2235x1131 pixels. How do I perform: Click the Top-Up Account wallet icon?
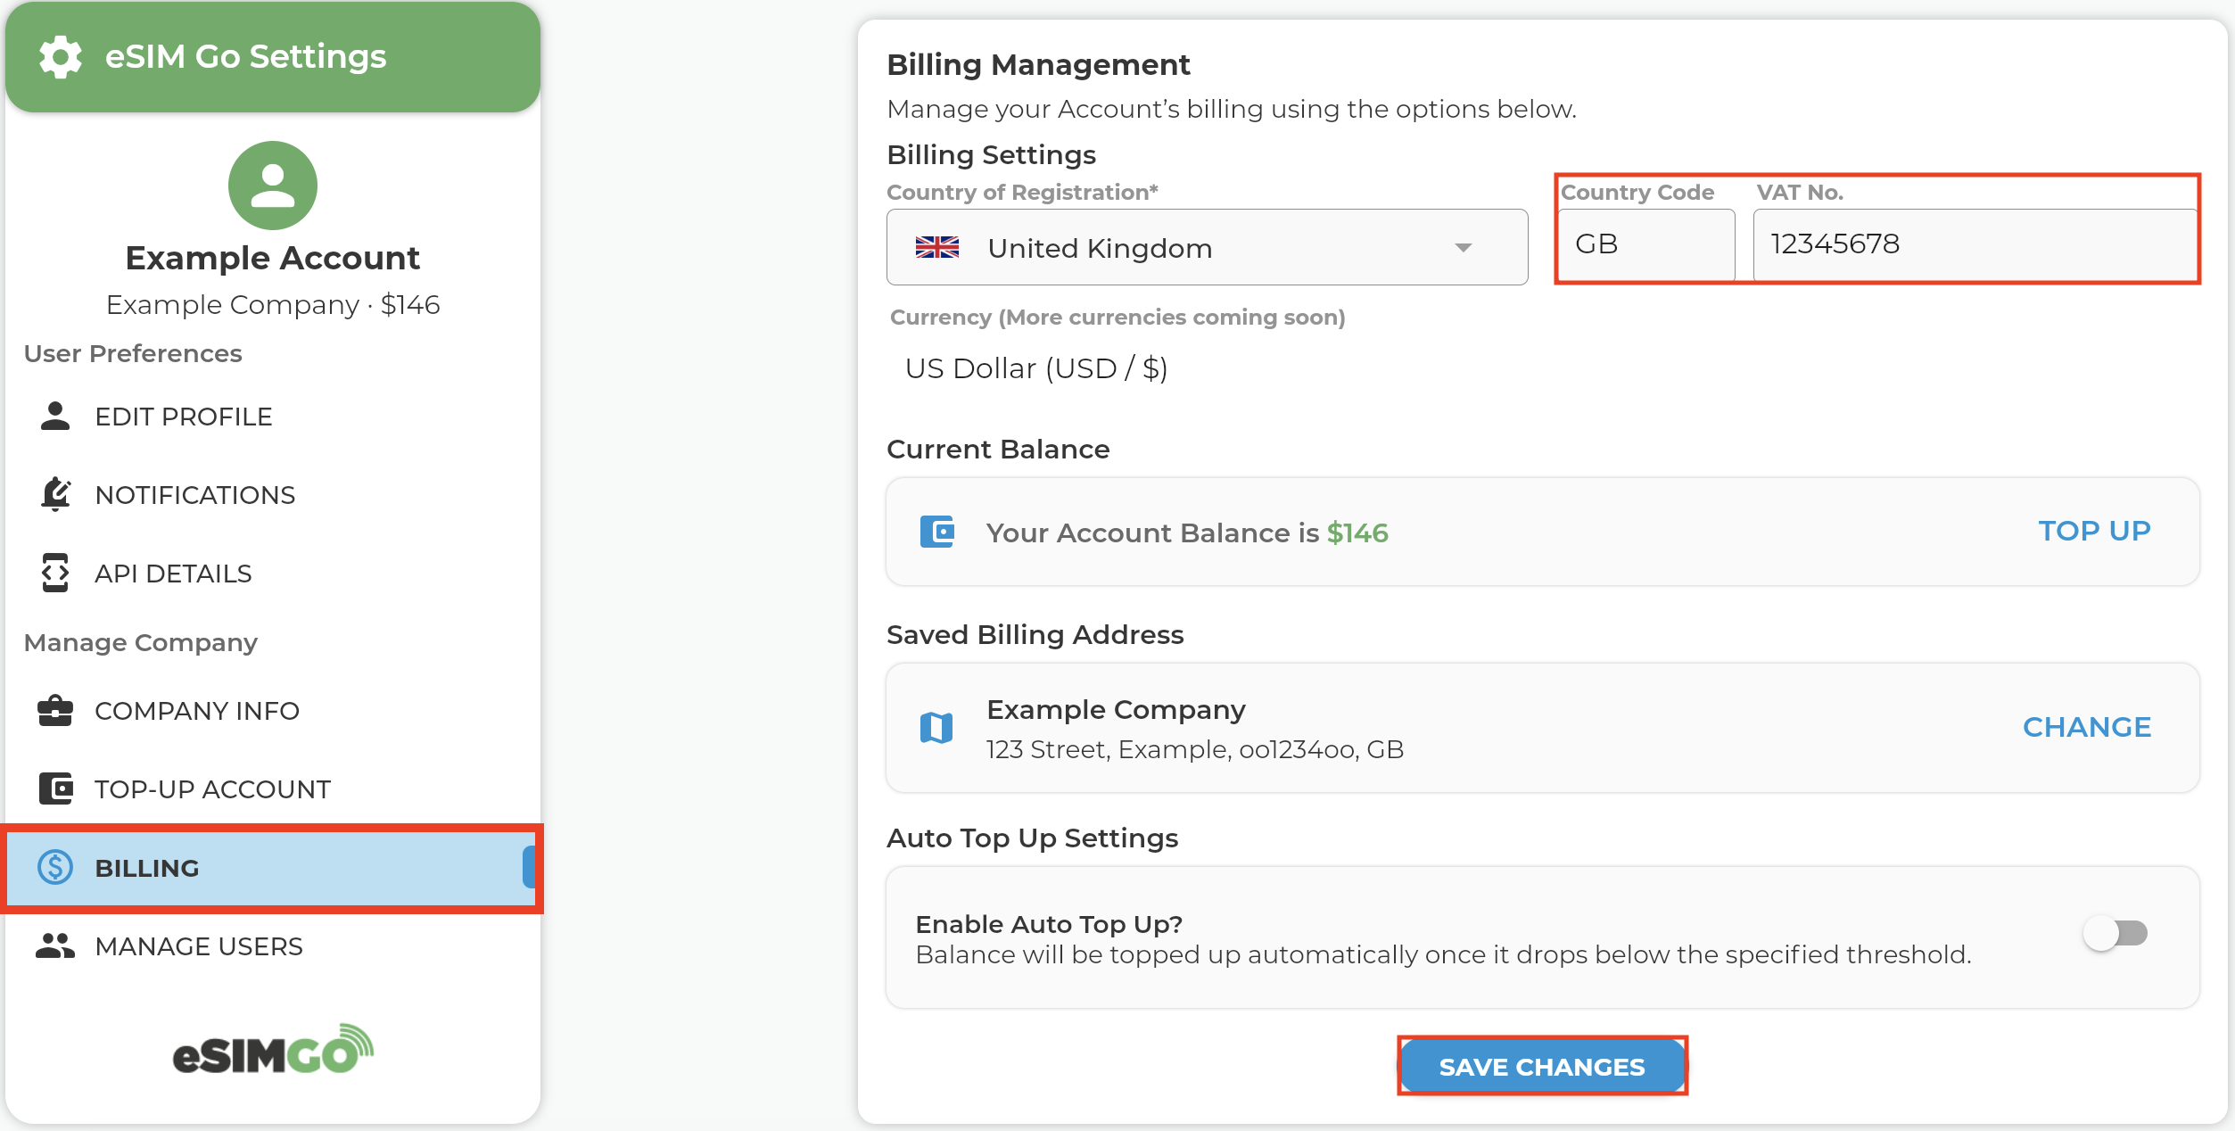[55, 788]
